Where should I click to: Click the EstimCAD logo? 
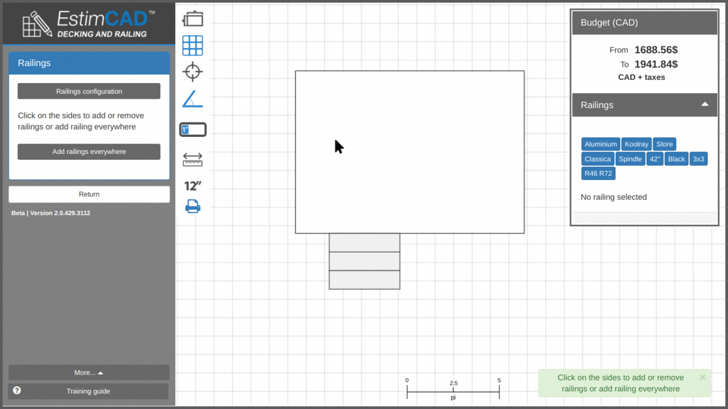click(x=89, y=24)
